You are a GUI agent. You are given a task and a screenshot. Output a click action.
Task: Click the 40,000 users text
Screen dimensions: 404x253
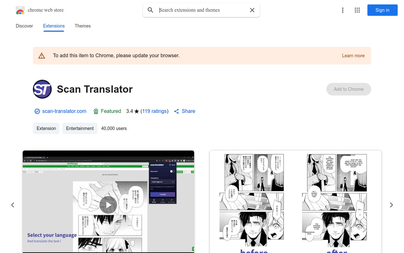114,128
